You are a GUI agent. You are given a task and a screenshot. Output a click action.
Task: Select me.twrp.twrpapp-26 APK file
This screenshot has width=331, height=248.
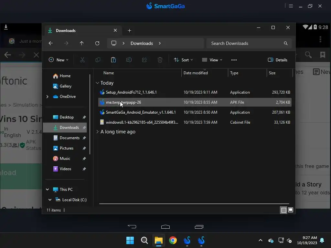(x=195, y=102)
